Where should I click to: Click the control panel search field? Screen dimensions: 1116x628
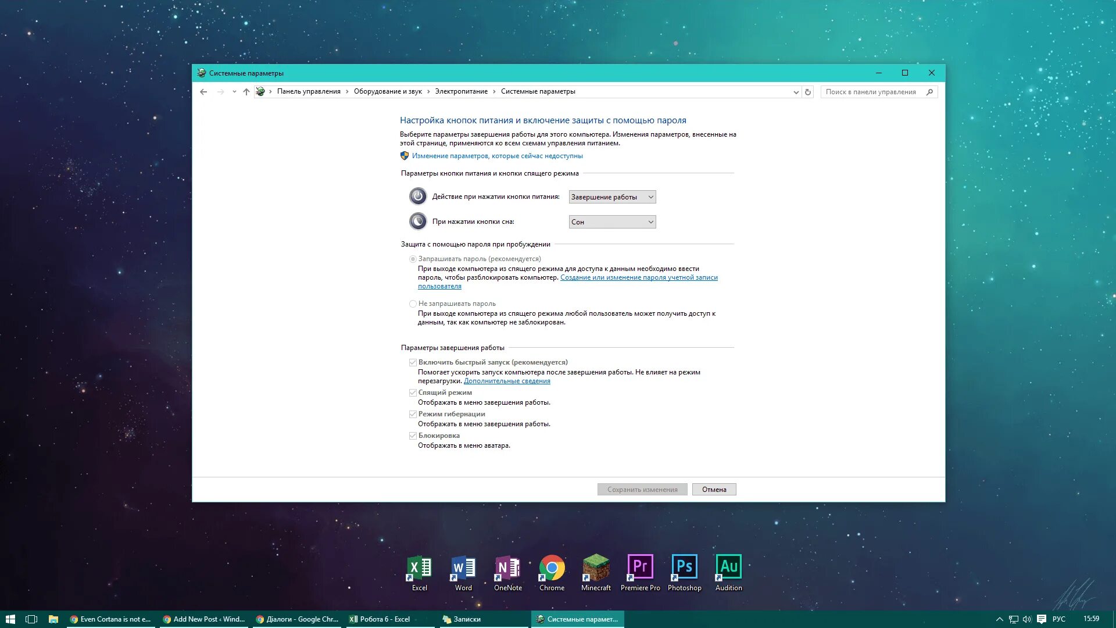coord(872,92)
